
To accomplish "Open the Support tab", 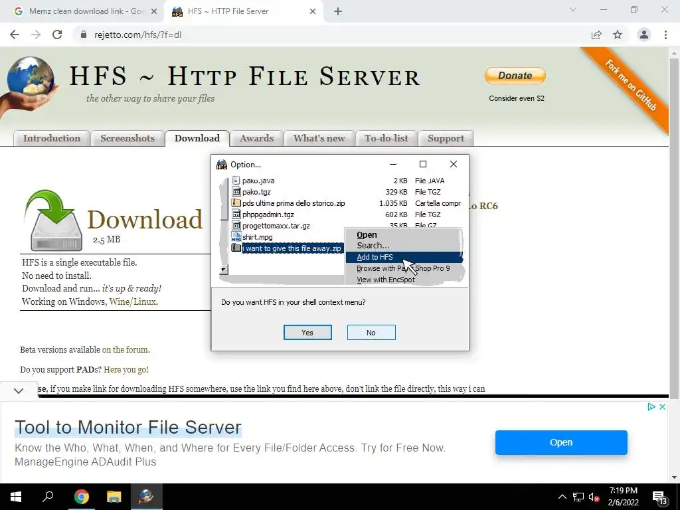I will (x=446, y=138).
